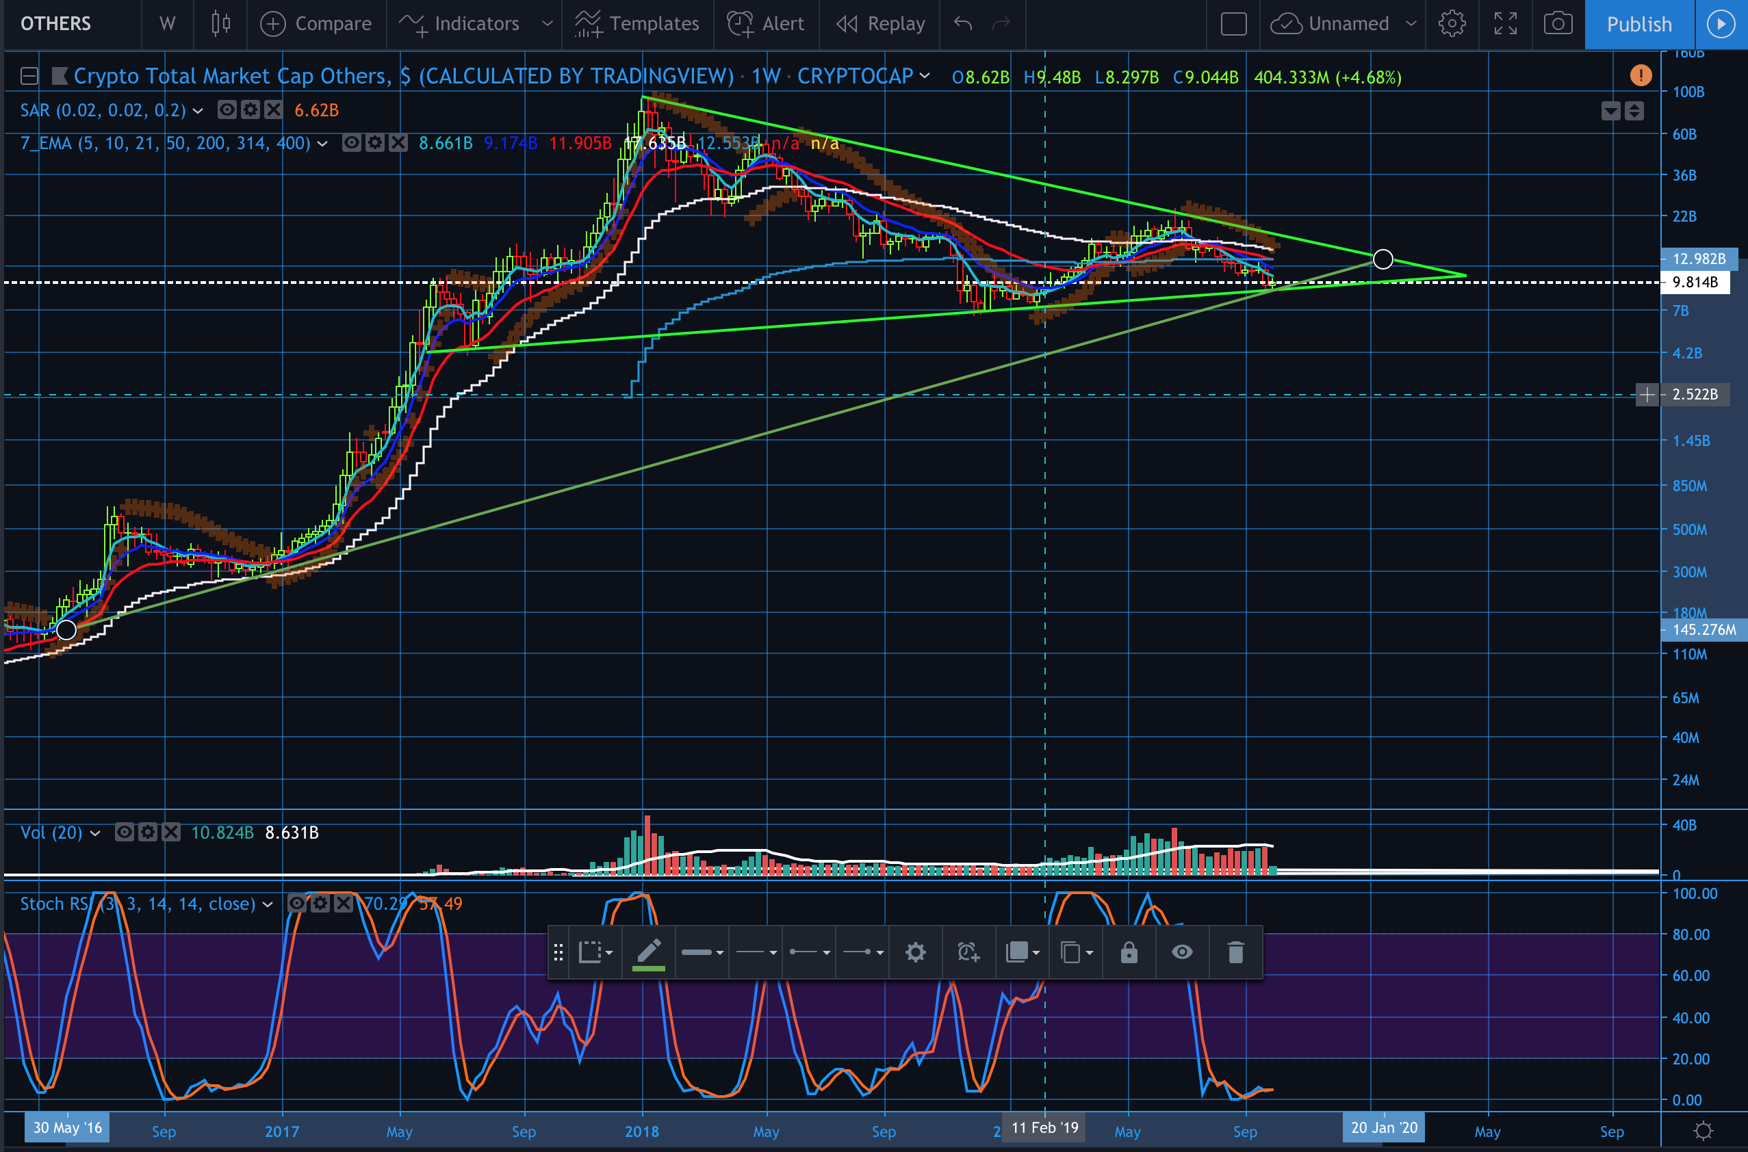The width and height of the screenshot is (1748, 1152).
Task: Expand the Vol (20) indicator menu
Action: (x=95, y=833)
